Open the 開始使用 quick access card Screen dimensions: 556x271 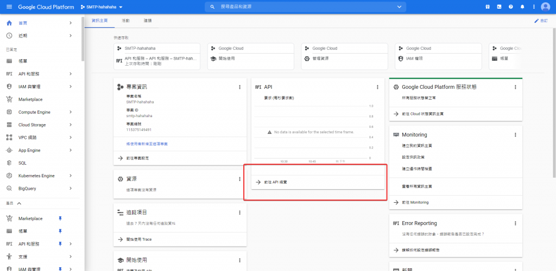(x=251, y=56)
